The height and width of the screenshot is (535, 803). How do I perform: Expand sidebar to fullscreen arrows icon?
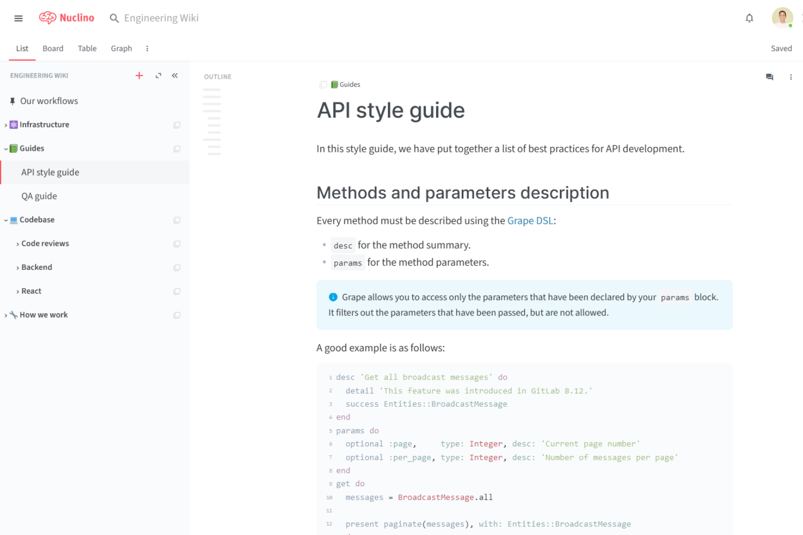(158, 76)
